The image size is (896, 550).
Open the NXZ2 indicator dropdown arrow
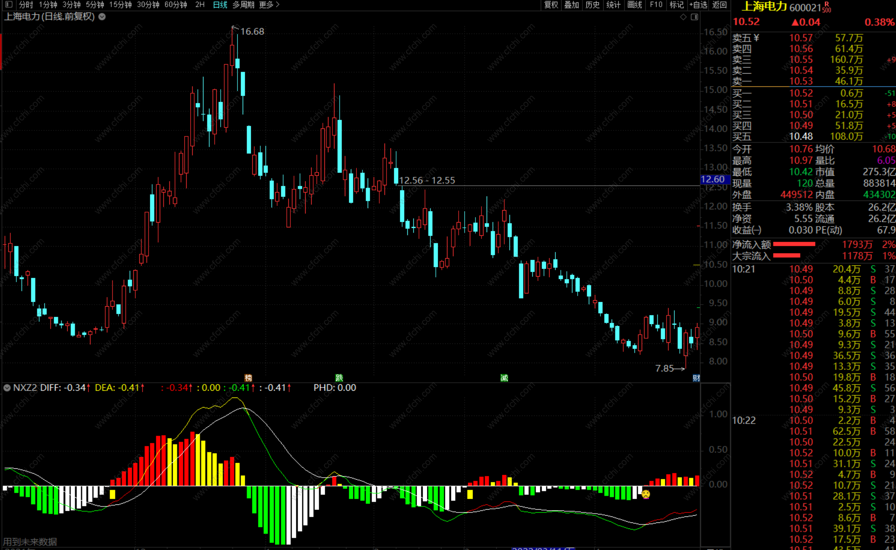[x=7, y=387]
